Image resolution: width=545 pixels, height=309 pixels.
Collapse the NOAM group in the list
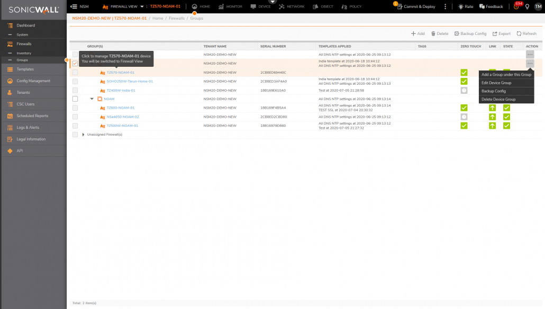92,99
